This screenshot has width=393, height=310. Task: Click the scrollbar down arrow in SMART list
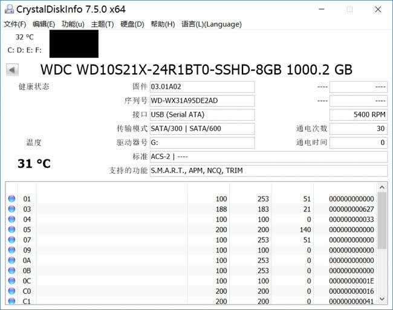[x=382, y=299]
